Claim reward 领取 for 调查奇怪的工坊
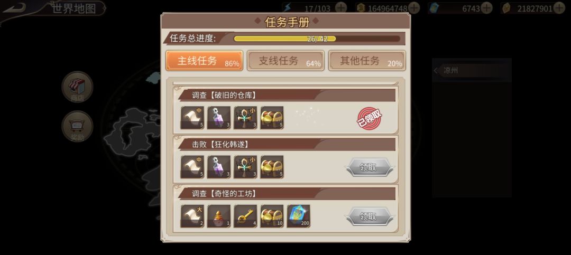This screenshot has width=571, height=255. (369, 216)
